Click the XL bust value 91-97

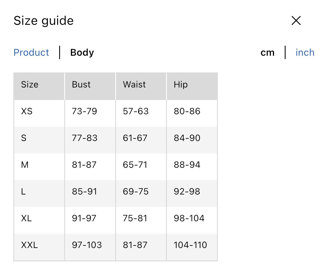tap(84, 218)
